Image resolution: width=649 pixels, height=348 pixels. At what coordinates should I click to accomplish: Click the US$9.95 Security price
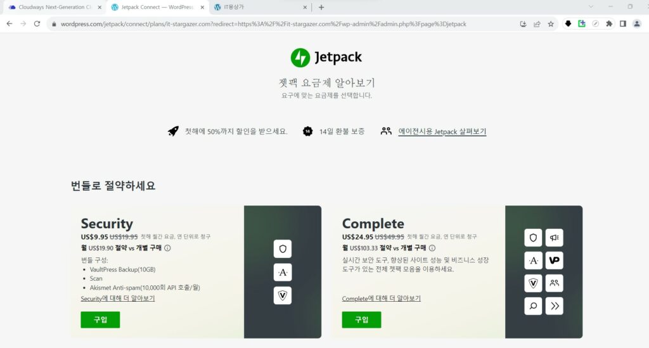click(x=94, y=236)
